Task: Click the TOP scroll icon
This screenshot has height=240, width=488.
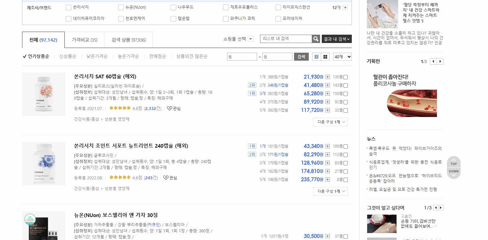Action: pyautogui.click(x=453, y=164)
